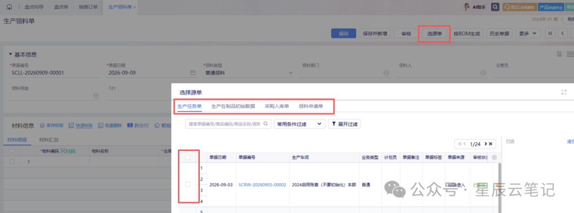The width and height of the screenshot is (574, 213).
Task: Focus the source order search input
Action: click(224, 124)
